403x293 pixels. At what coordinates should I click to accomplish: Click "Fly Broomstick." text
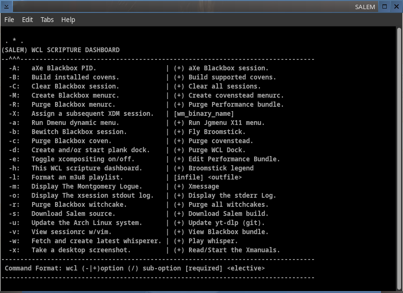tap(217, 132)
